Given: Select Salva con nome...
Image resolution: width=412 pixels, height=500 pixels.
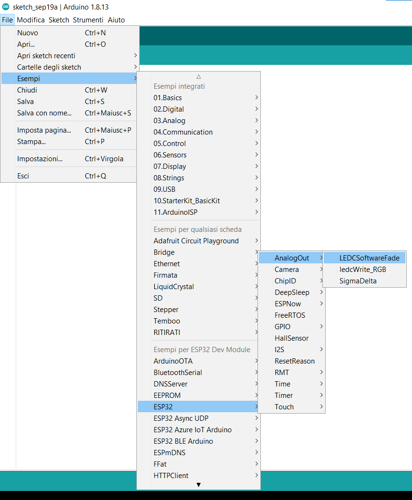Looking at the screenshot, I should pyautogui.click(x=70, y=113).
